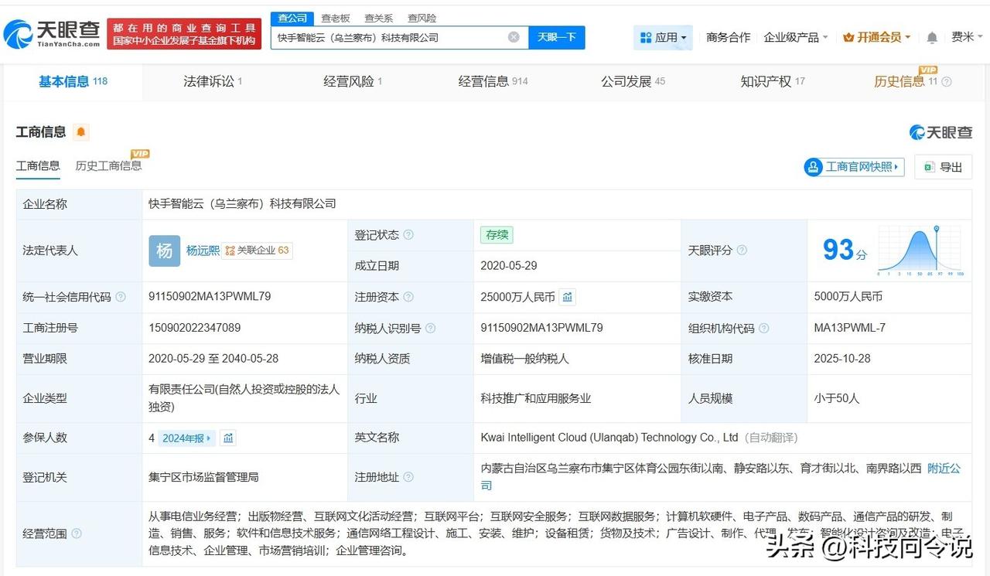Click the help icon next to 注册资本
The height and width of the screenshot is (576, 990).
408,297
